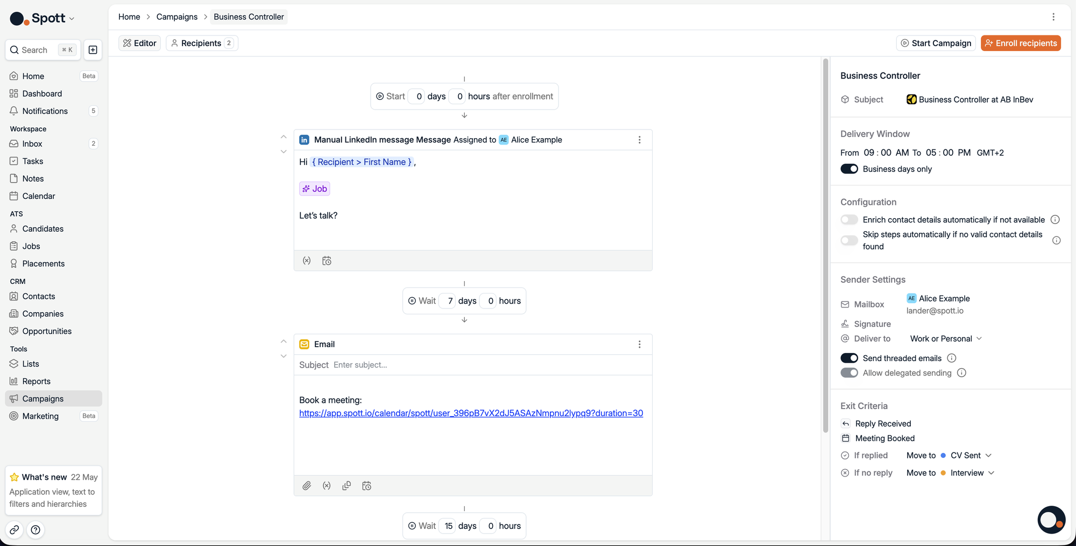Open Spott workspace dropdown
The width and height of the screenshot is (1076, 546).
click(x=42, y=18)
